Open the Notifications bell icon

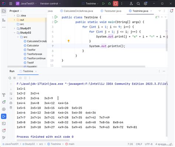point(172,11)
